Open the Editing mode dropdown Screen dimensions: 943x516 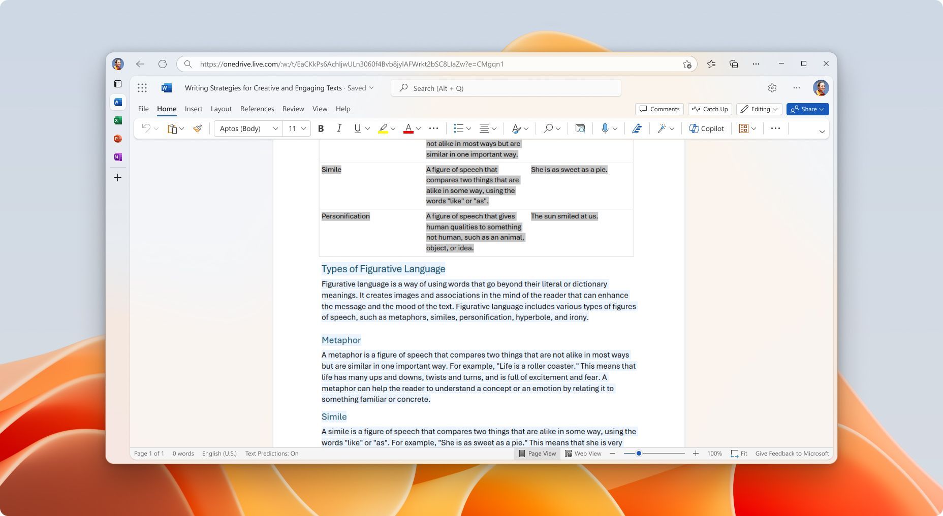tap(759, 109)
